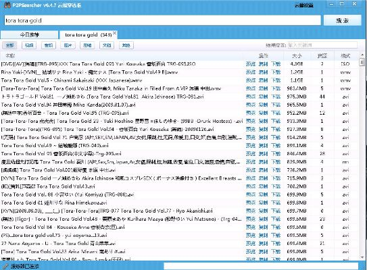Sort by the 名称 column header
This screenshot has height=270, width=367.
(x=10, y=55)
